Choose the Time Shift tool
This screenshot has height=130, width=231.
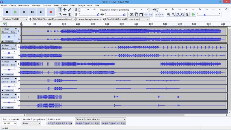pos(65,14)
